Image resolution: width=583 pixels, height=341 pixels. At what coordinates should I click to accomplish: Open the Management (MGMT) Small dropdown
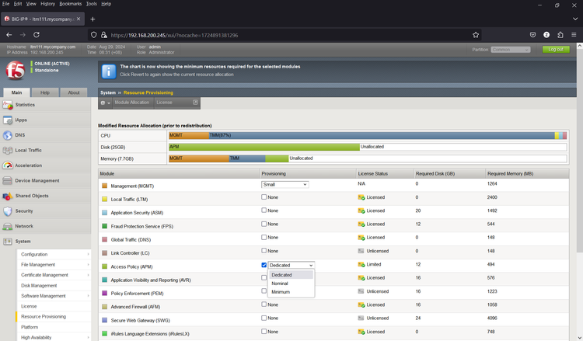pos(285,185)
